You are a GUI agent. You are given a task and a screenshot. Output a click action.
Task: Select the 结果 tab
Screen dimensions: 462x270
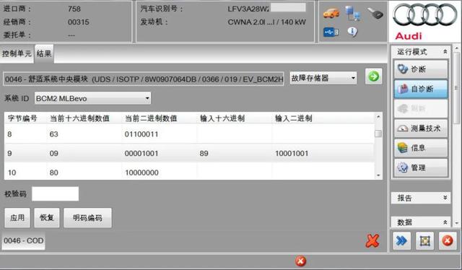pos(44,53)
